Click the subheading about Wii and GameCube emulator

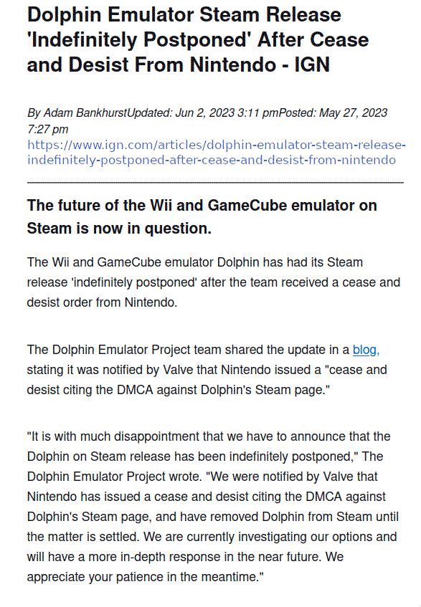click(x=202, y=216)
